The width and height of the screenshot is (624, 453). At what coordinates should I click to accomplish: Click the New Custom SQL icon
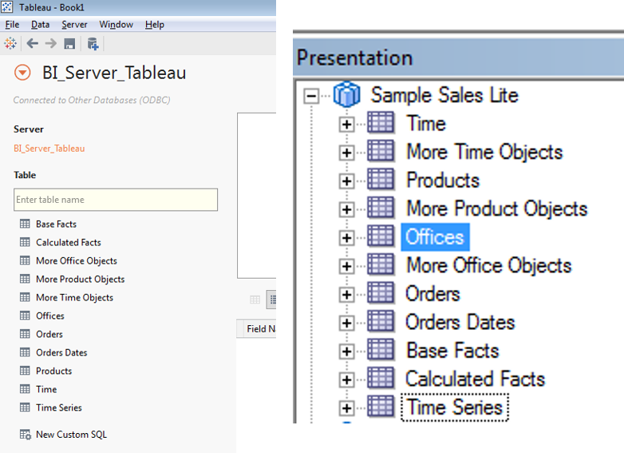pyautogui.click(x=25, y=435)
